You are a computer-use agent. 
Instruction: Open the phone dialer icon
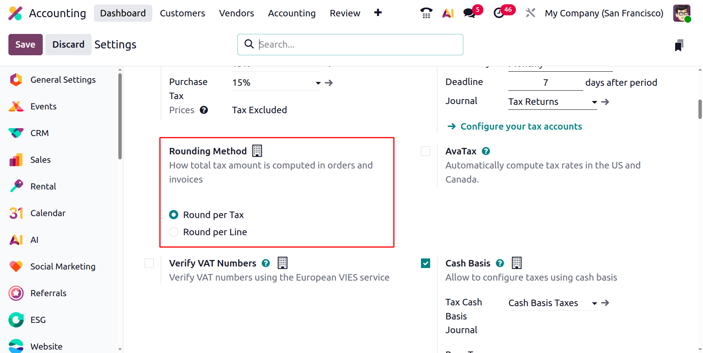coord(426,13)
